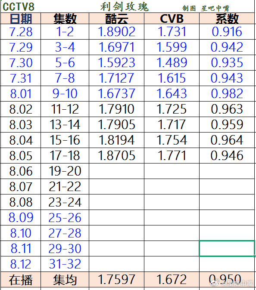Click episode cell 21-22
The width and height of the screenshot is (256, 290).
pyautogui.click(x=65, y=186)
